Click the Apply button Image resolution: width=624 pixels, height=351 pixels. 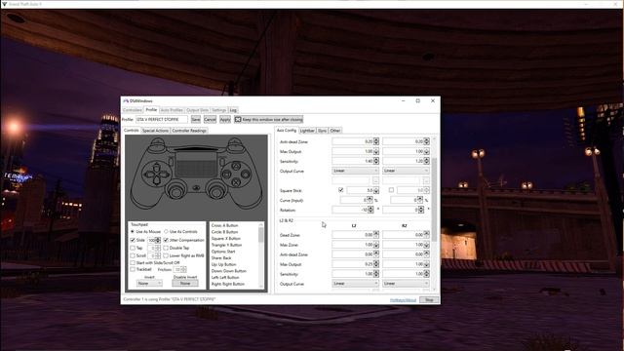(225, 119)
